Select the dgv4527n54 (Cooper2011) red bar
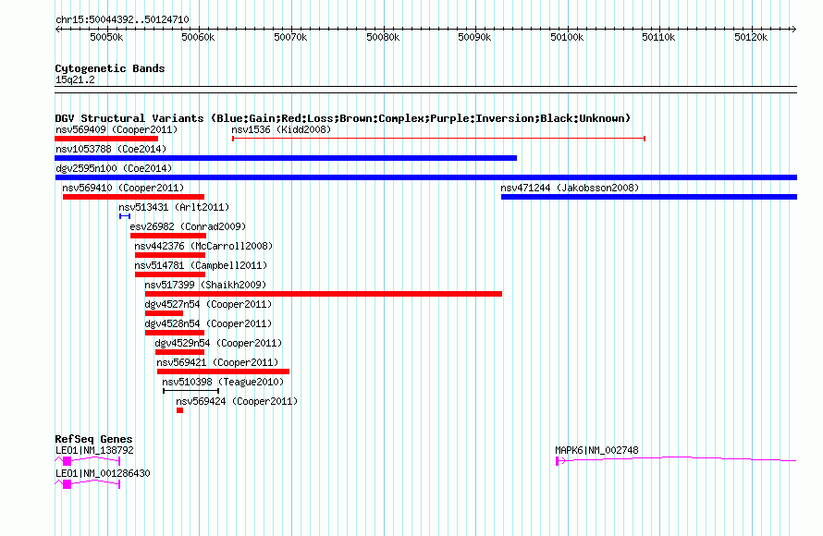This screenshot has width=823, height=536. click(x=164, y=313)
